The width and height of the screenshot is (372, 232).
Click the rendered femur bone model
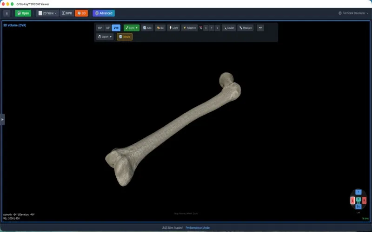pyautogui.click(x=173, y=125)
